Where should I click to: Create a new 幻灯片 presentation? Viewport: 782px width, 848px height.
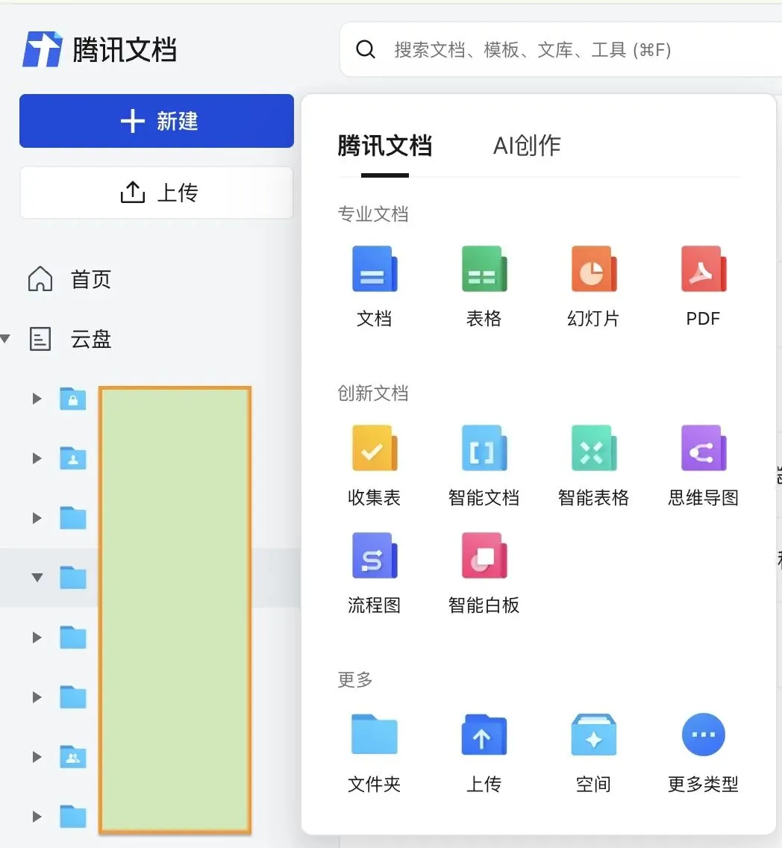(593, 287)
